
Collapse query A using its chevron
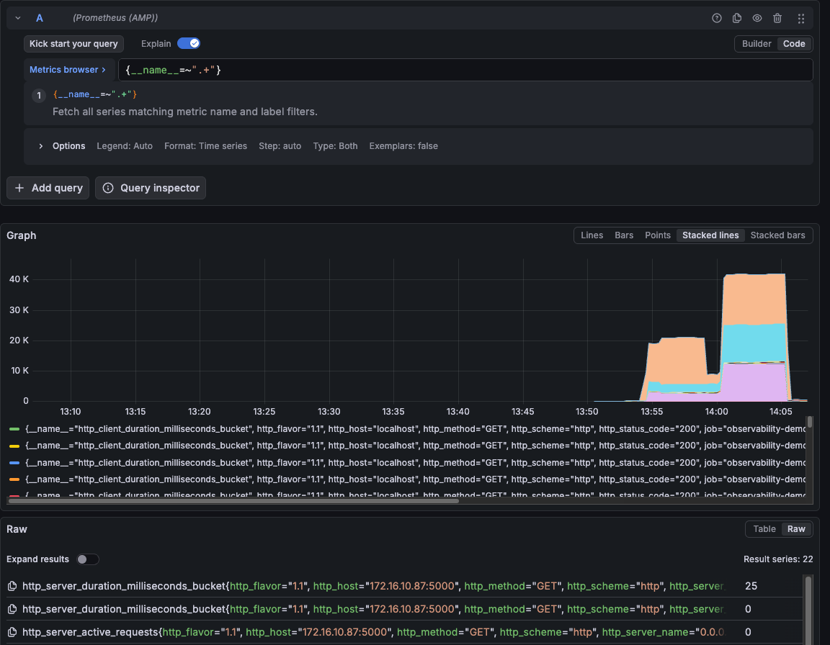click(17, 17)
